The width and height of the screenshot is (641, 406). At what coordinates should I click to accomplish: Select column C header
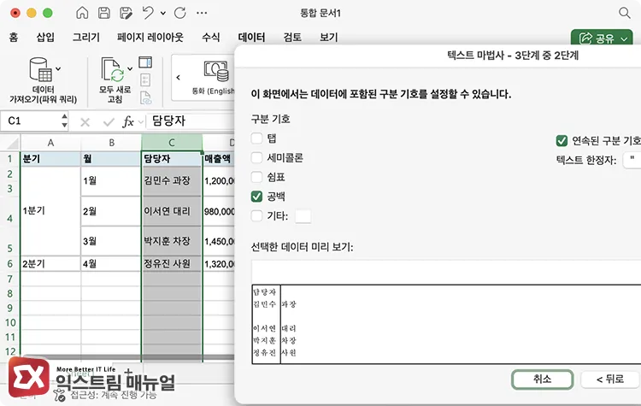click(x=172, y=143)
